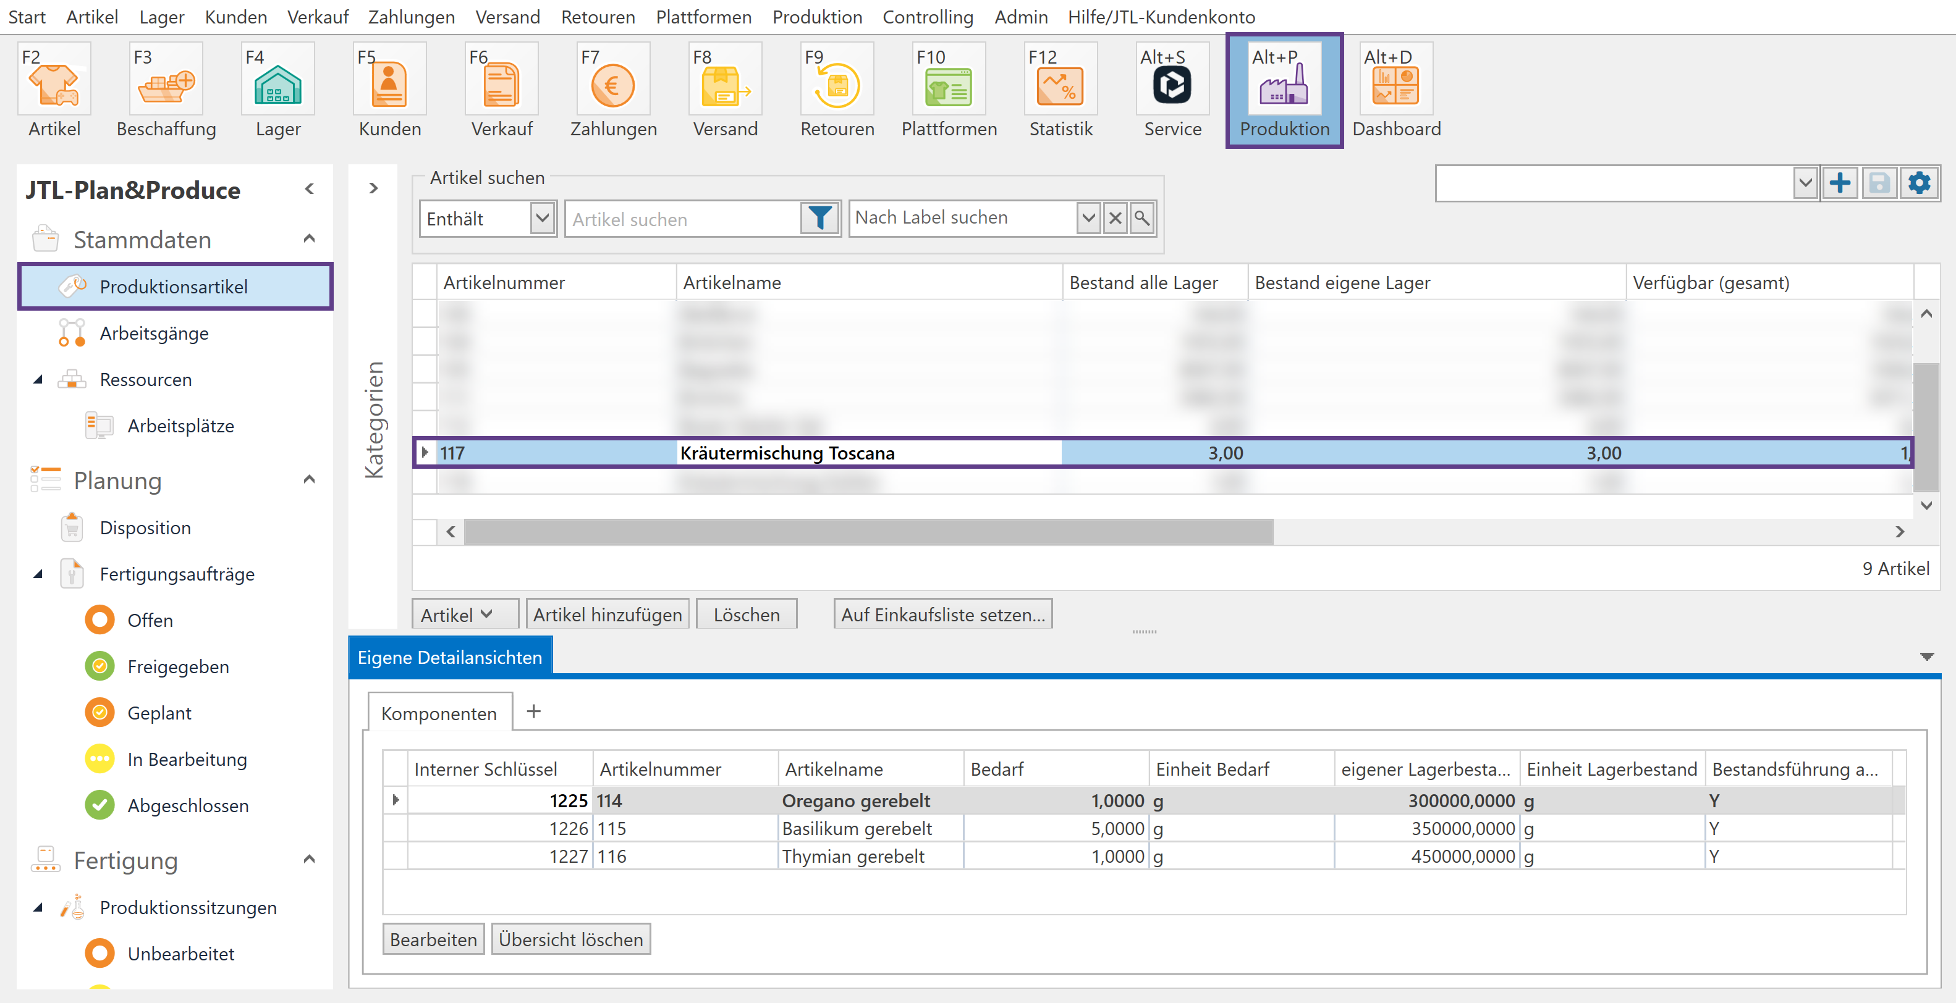Image resolution: width=1956 pixels, height=1003 pixels.
Task: Select the Komponenten tab
Action: [439, 713]
